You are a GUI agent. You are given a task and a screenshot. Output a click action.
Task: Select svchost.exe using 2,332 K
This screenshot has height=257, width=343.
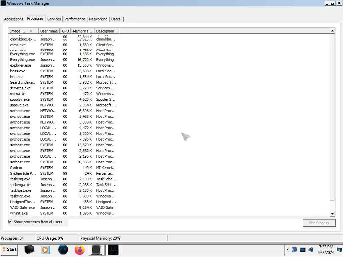(63, 151)
